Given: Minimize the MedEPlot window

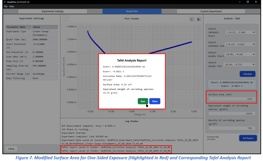Looking at the screenshot, I should tap(239, 2).
